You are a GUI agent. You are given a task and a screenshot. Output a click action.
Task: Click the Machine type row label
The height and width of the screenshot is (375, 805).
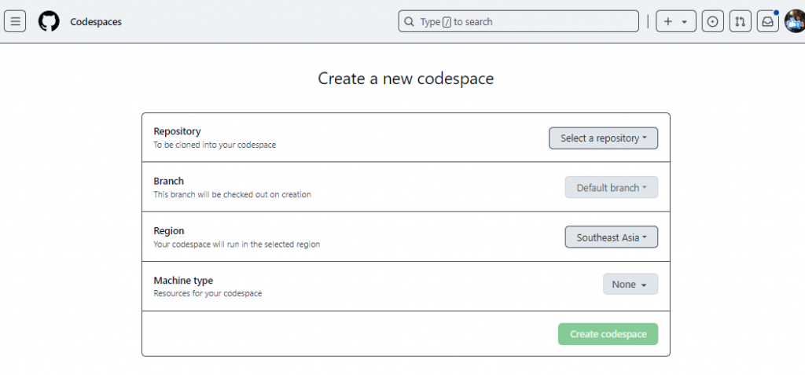[x=183, y=281]
